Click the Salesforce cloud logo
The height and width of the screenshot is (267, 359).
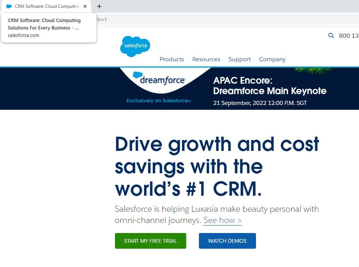135,46
